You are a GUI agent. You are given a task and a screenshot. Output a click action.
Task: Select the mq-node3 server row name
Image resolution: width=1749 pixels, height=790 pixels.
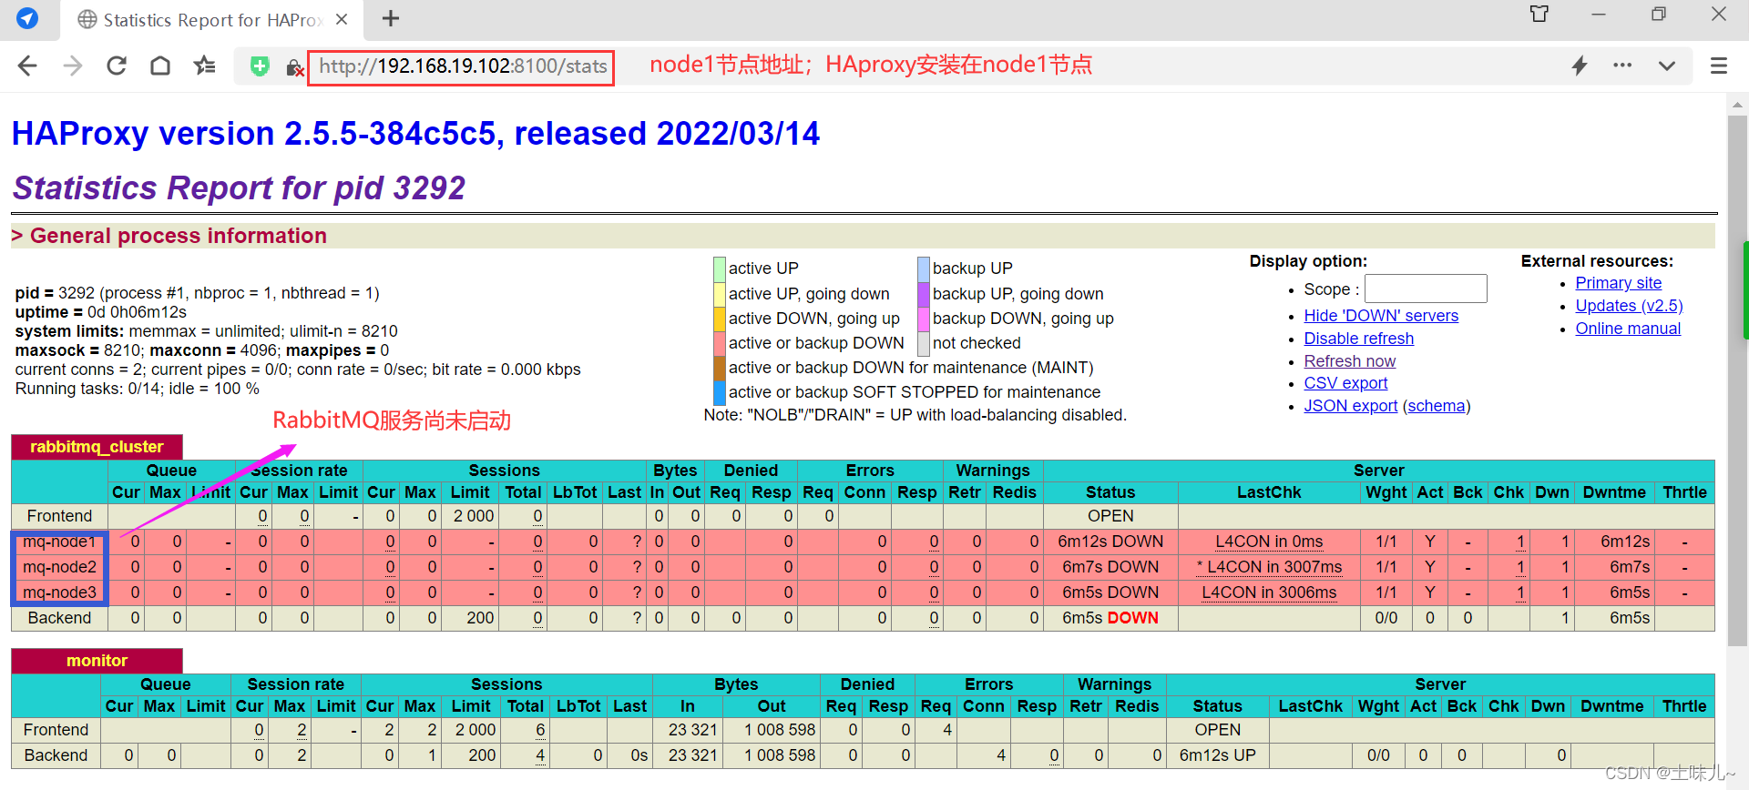coord(59,592)
